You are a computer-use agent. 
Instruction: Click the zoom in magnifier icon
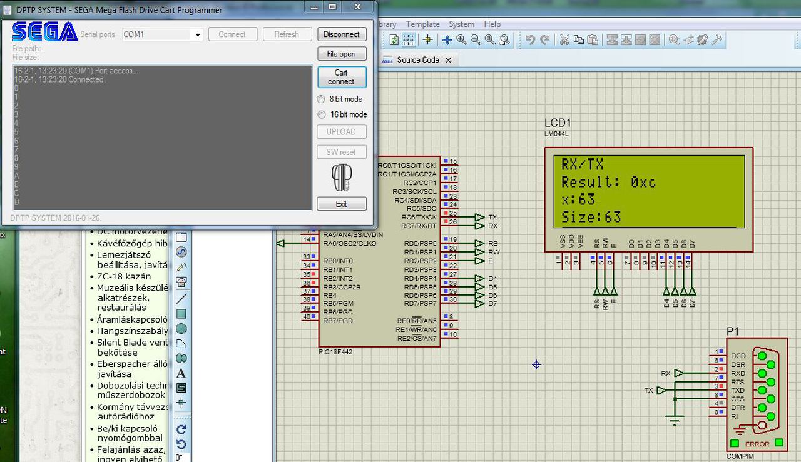pyautogui.click(x=462, y=40)
